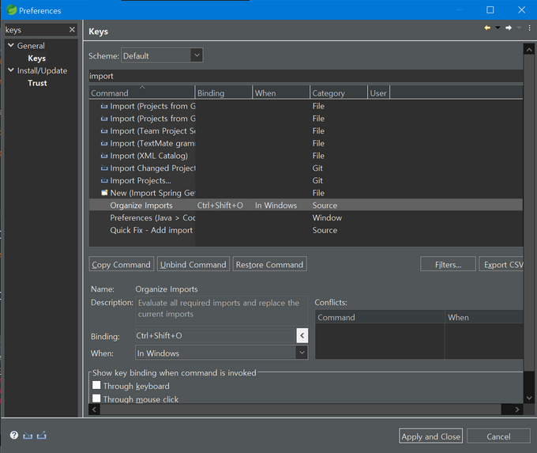Image resolution: width=537 pixels, height=453 pixels.
Task: Click the Cancel button
Action: coord(498,436)
